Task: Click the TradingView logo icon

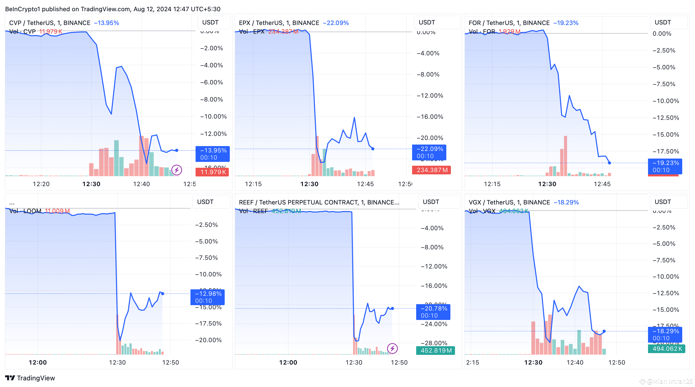Action: (10, 378)
